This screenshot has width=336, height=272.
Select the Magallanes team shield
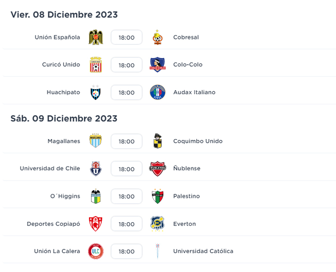[x=96, y=141]
